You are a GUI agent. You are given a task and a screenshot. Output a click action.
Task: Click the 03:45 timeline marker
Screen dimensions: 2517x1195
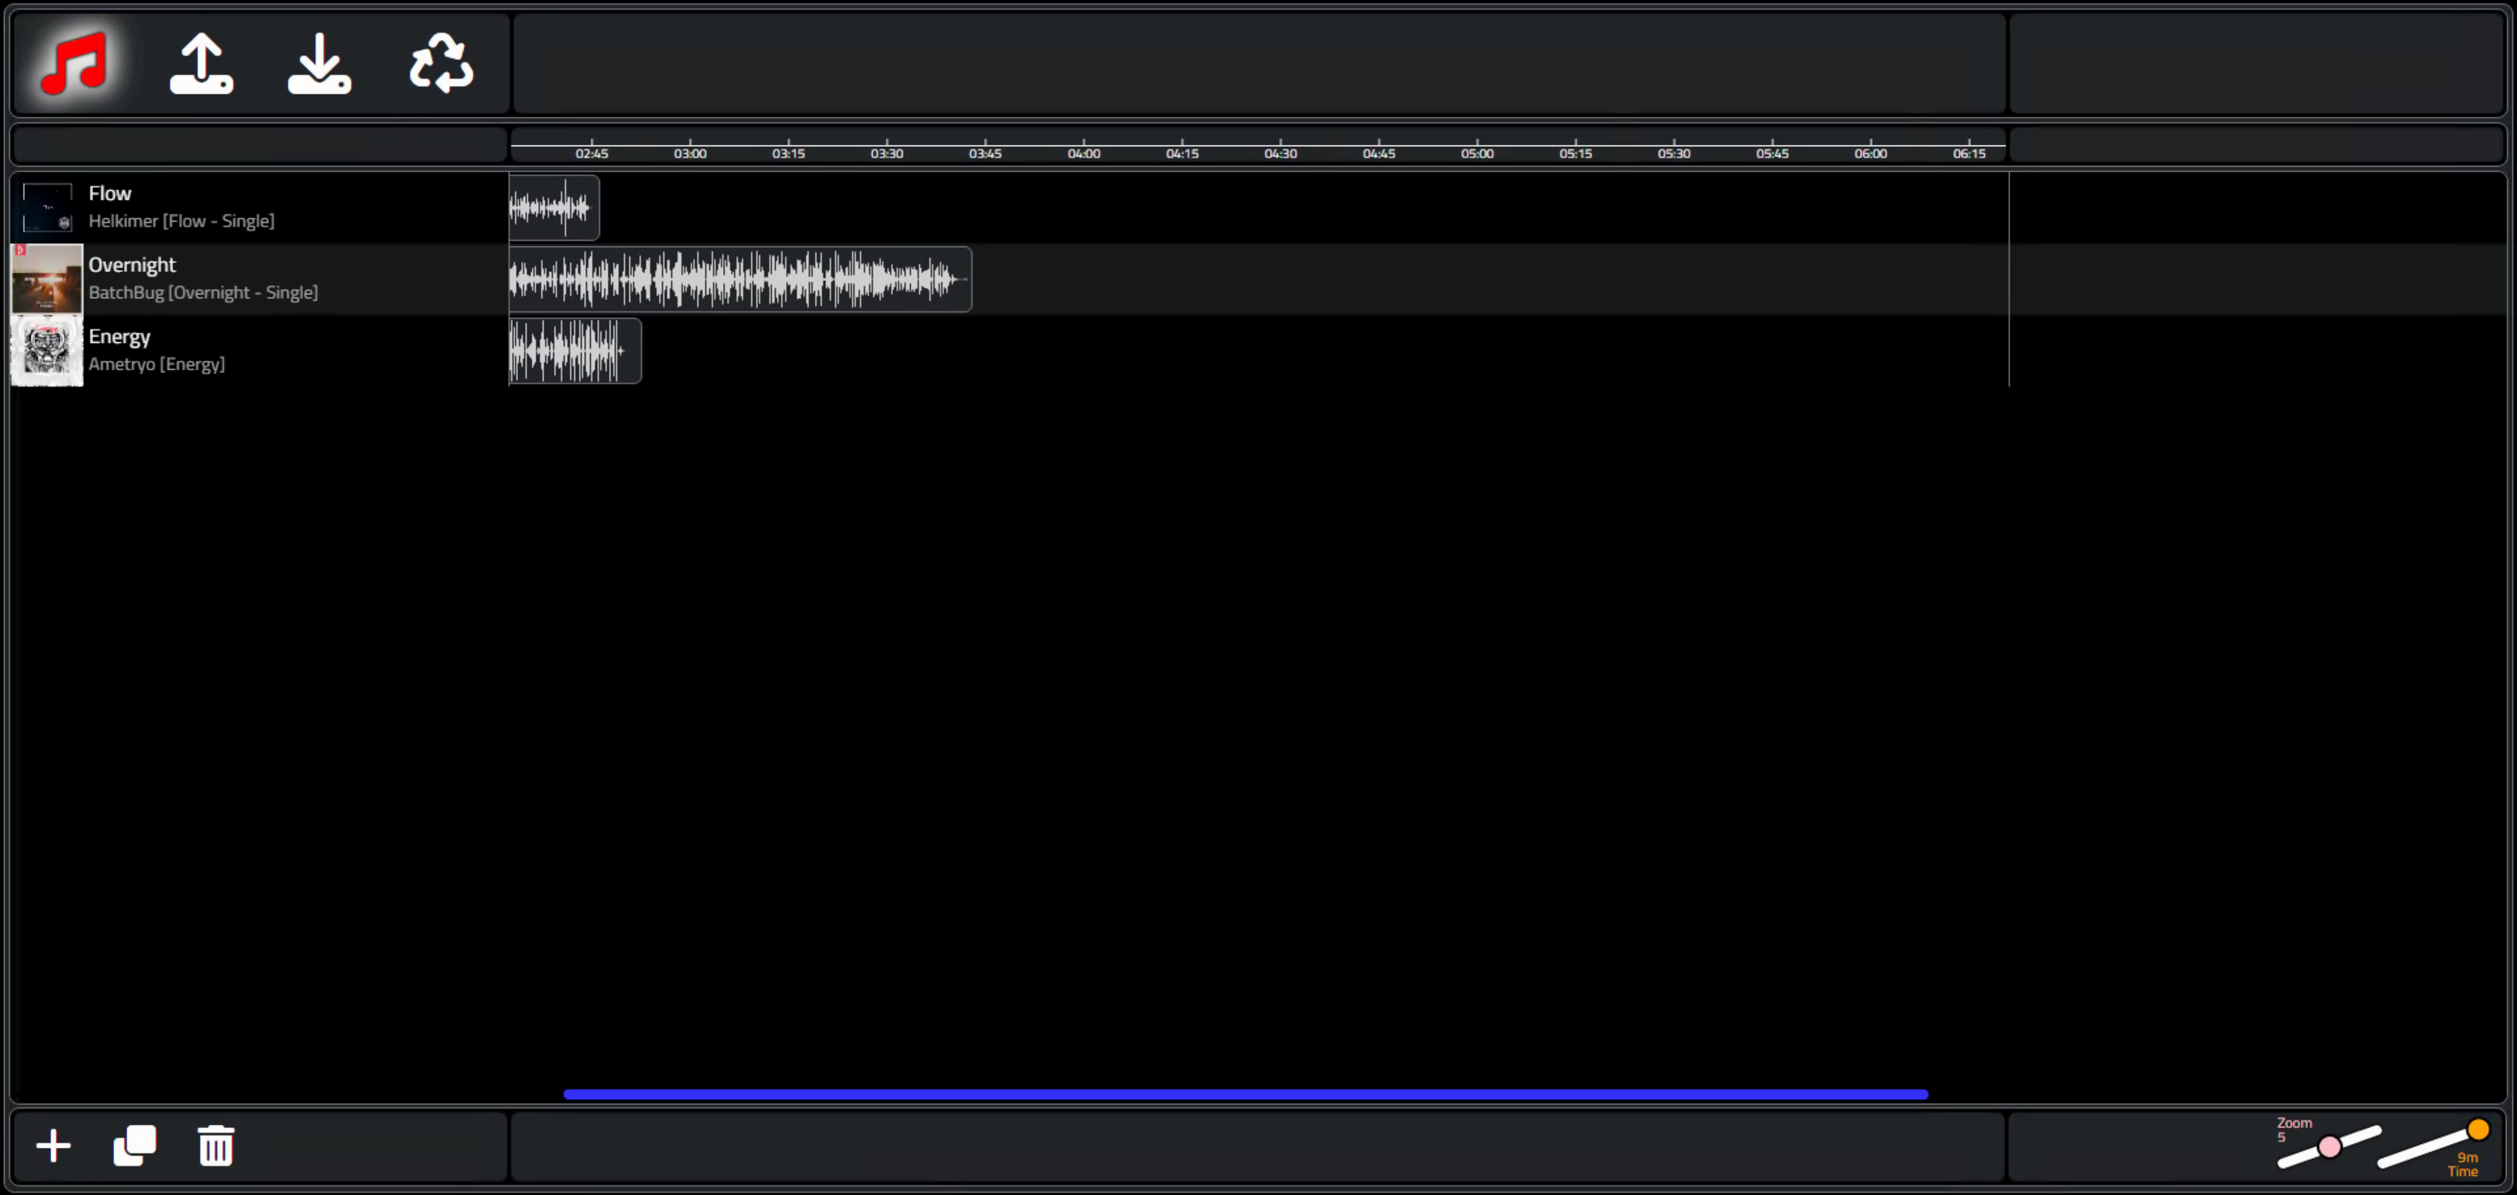click(985, 153)
